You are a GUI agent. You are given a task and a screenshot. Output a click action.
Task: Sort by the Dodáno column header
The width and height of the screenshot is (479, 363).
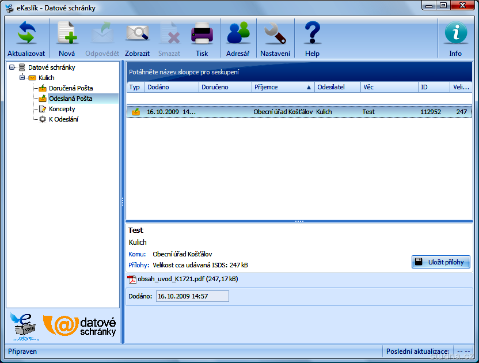click(x=171, y=87)
